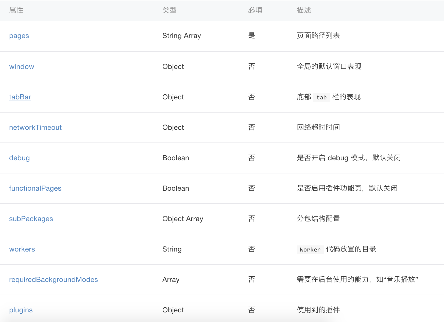
Task: Go to the subPackages link
Action: point(31,219)
